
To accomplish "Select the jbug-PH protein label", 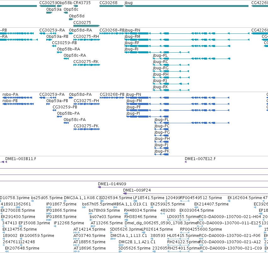I will point(162,139).
